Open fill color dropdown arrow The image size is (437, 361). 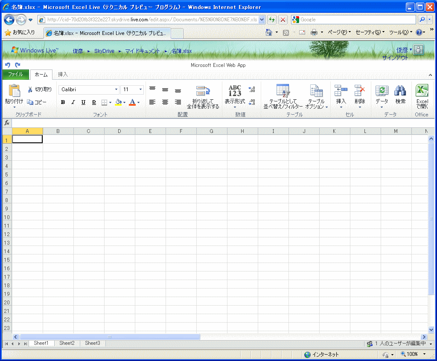pyautogui.click(x=124, y=102)
